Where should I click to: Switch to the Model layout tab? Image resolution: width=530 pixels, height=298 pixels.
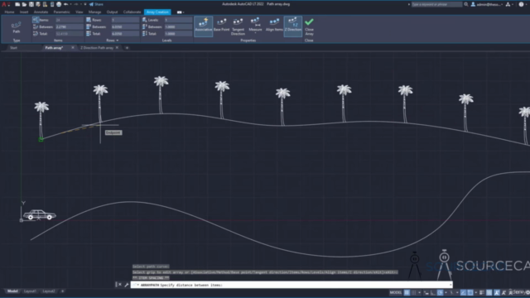[12, 291]
